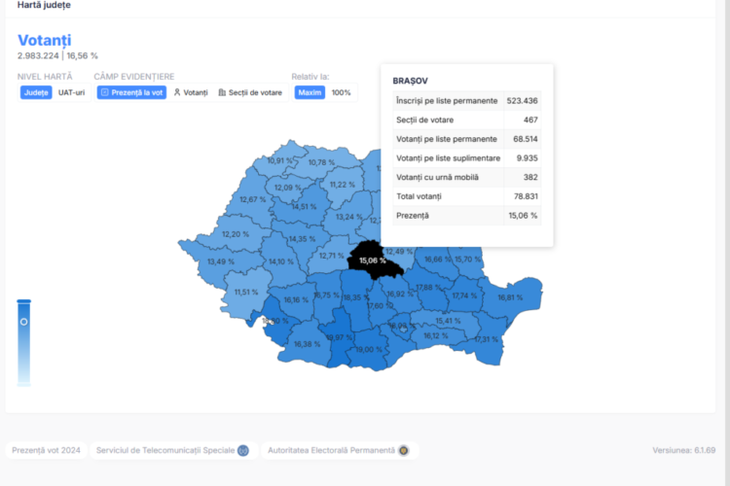Click Prezență value 15,06 % in tooltip
Screen dimensions: 730x486
[x=523, y=216]
